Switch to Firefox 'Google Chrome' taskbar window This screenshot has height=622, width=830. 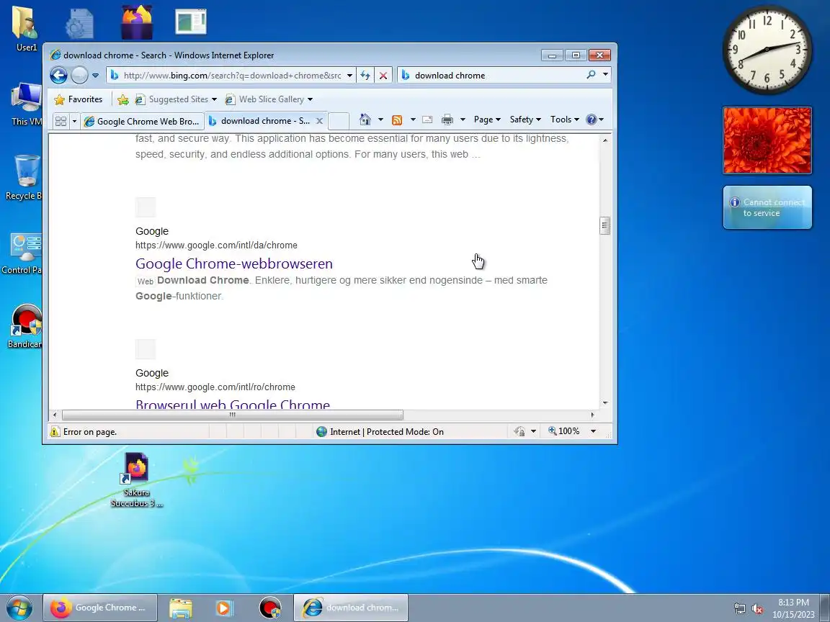[x=100, y=608]
